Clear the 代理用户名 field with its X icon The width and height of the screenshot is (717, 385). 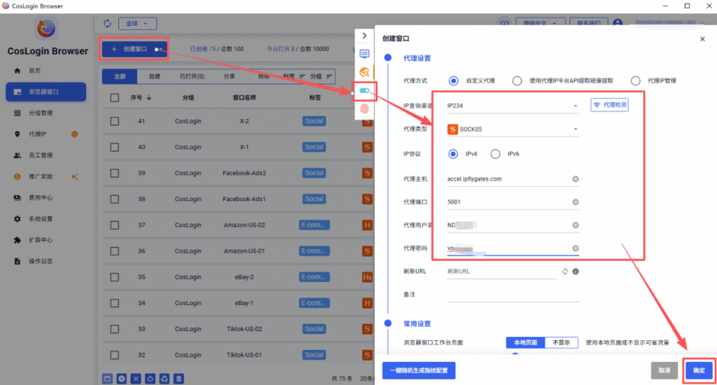(x=576, y=225)
